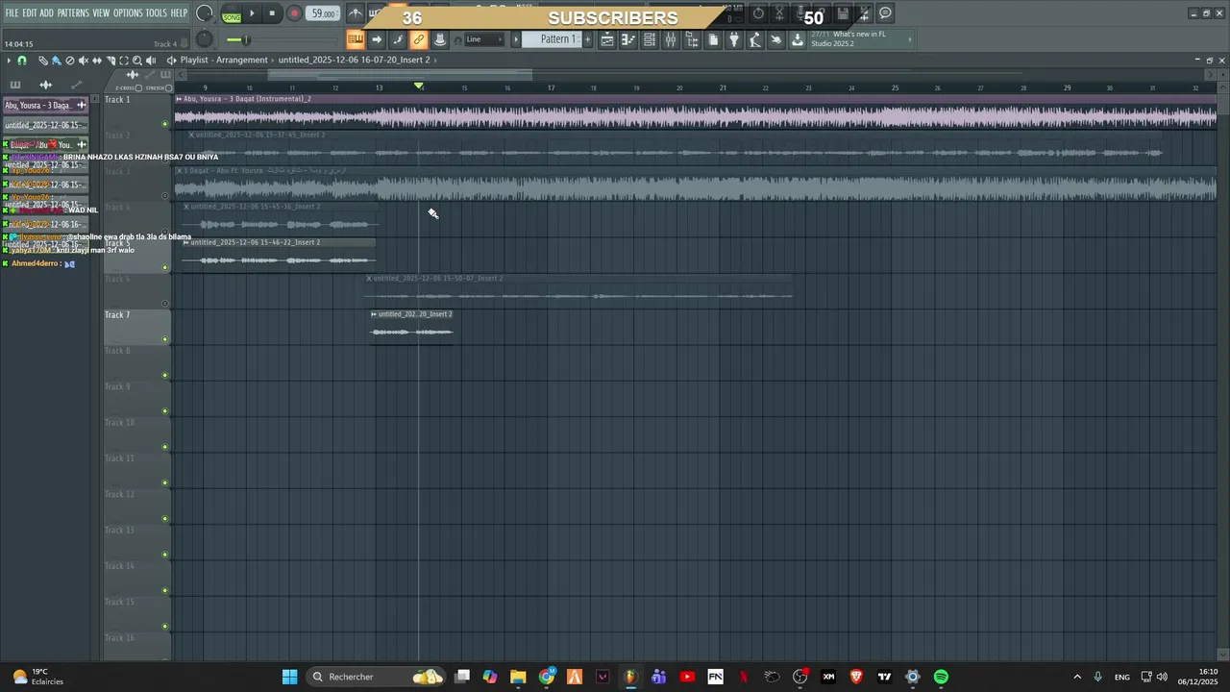Select the dashed-box Select tool

click(x=124, y=61)
